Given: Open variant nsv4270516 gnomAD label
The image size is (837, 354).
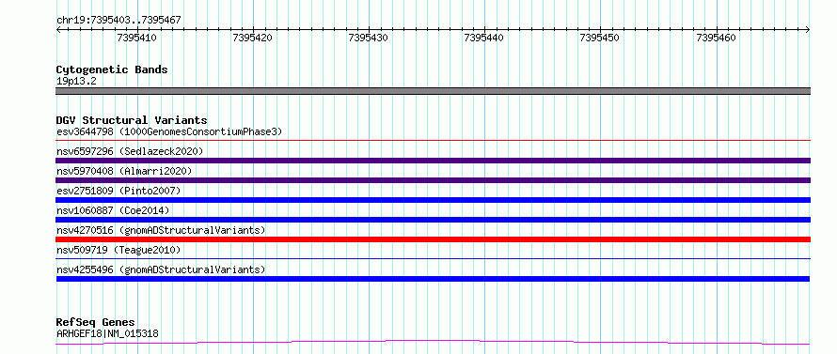Looking at the screenshot, I should pos(161,230).
